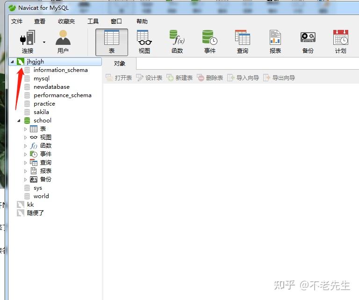Select the sakila tree label

tap(41, 112)
